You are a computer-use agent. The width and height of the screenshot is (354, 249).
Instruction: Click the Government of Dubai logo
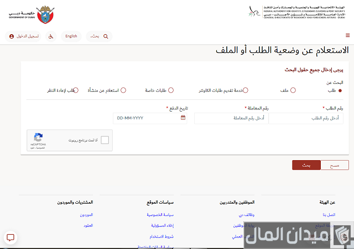point(32,14)
